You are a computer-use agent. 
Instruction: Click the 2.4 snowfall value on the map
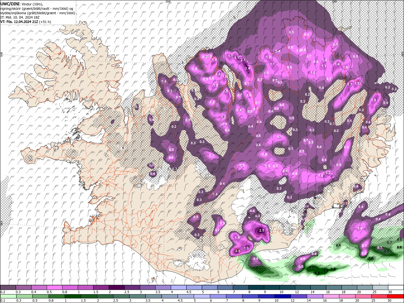[x=247, y=68]
